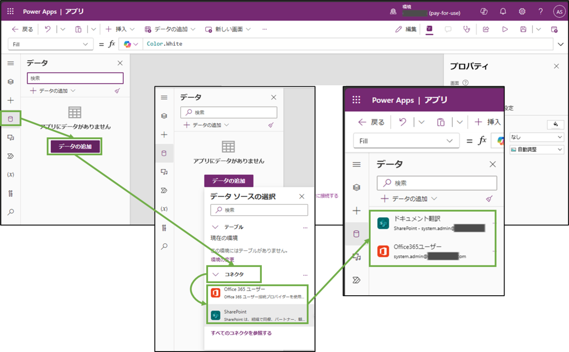569x352 pixels.
Task: Preview the app with the play icon
Action: tap(505, 29)
